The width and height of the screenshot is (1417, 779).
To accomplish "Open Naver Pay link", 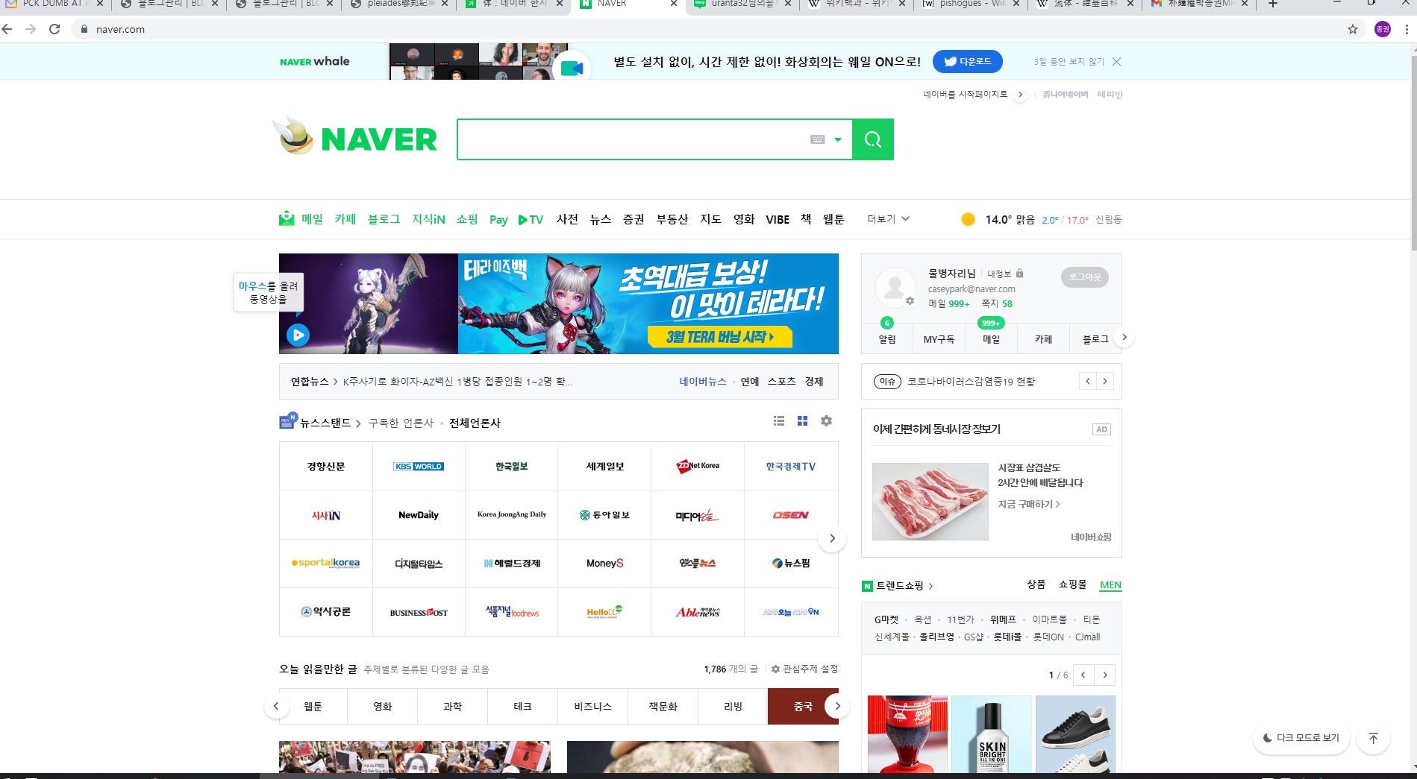I will click(498, 219).
